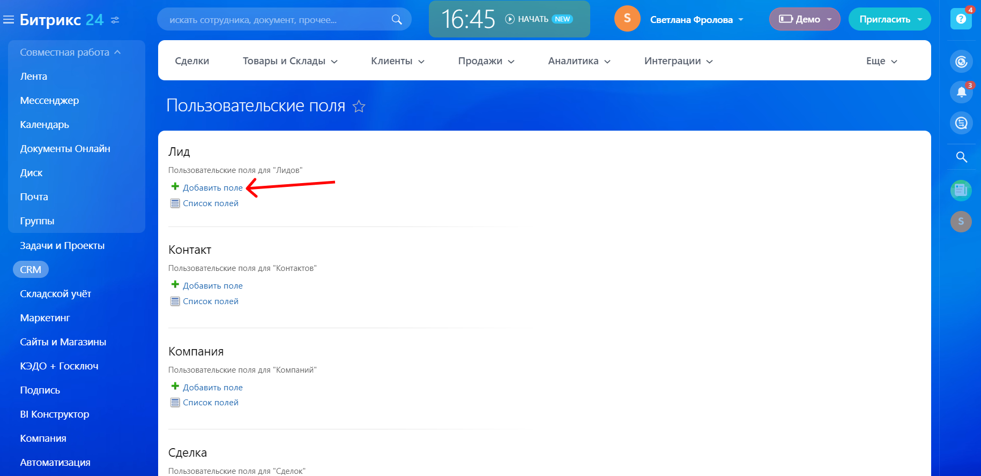981x476 pixels.
Task: Open Пригласить button dropdown arrow
Action: click(920, 19)
